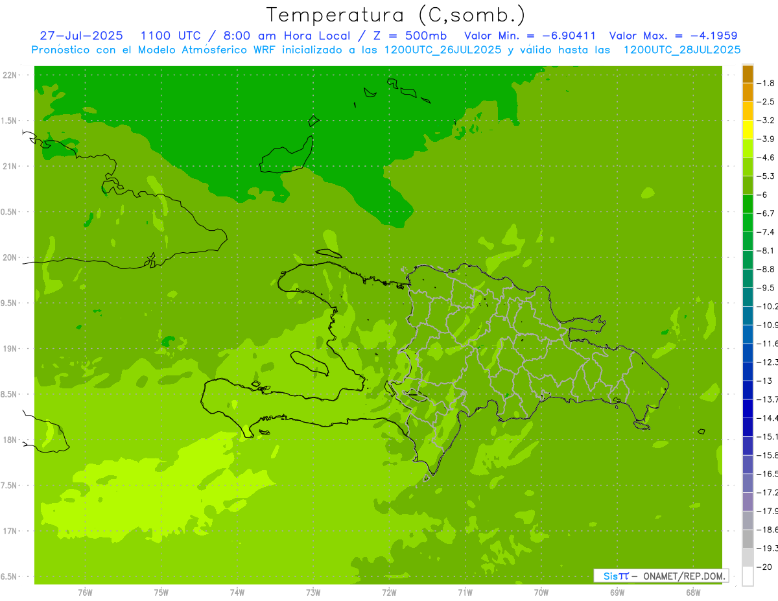Click the '72W' longitude label

tap(389, 593)
